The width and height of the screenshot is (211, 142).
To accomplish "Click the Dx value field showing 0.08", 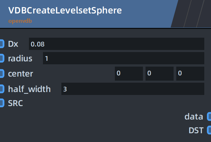I will point(117,44).
